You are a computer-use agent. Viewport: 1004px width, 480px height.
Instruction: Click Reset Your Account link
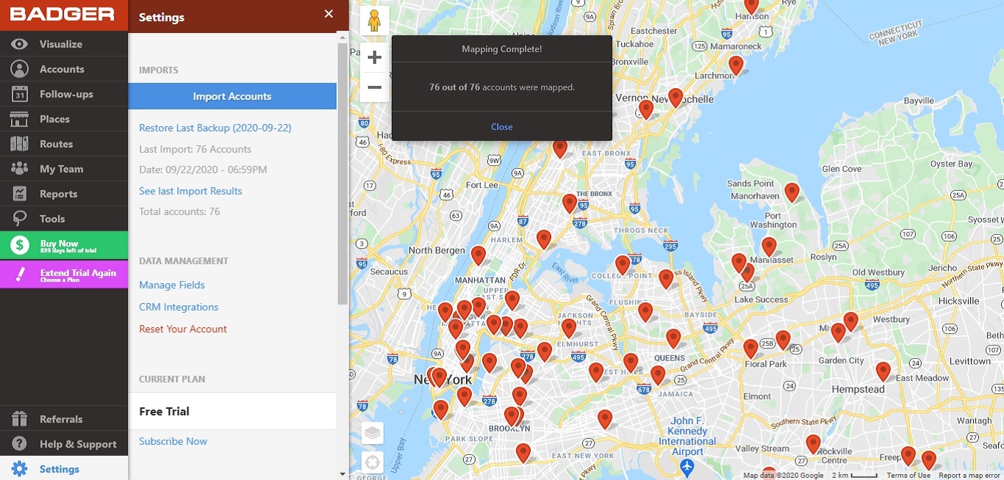(x=183, y=329)
